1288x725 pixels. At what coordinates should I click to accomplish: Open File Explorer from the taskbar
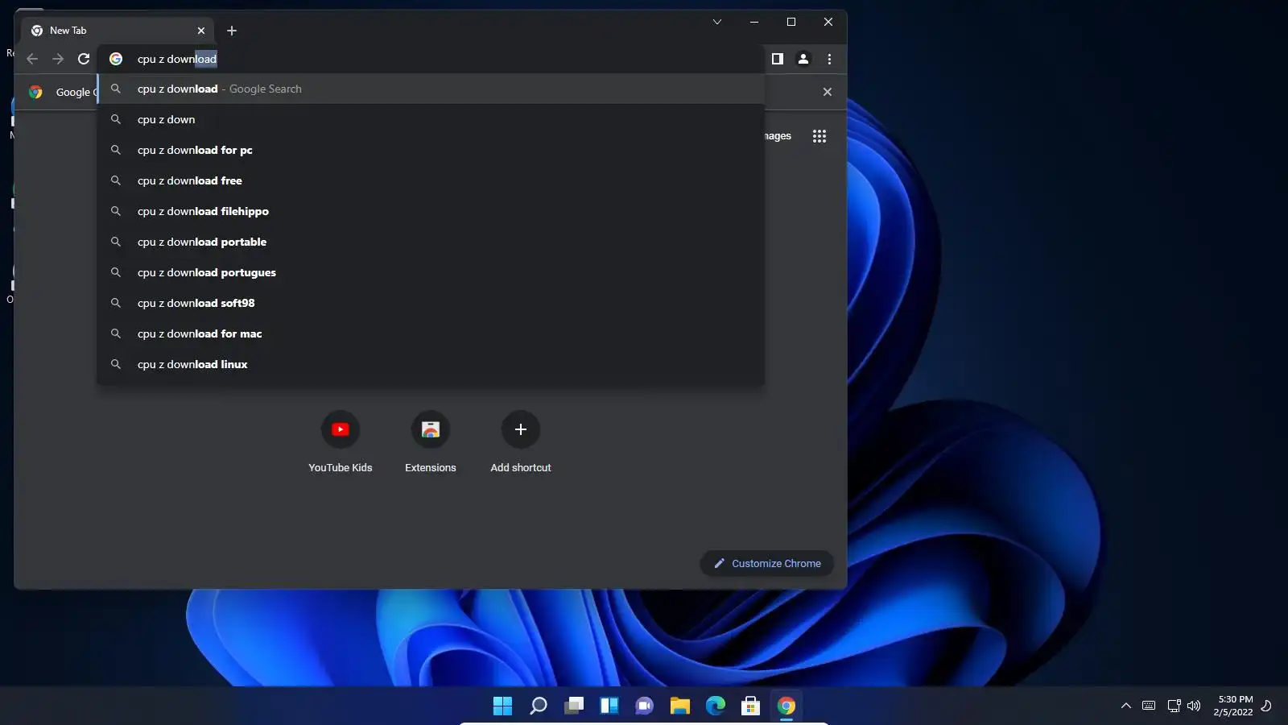pyautogui.click(x=680, y=706)
